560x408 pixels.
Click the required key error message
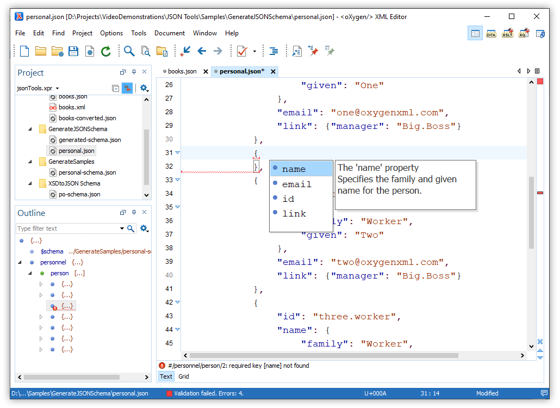[239, 366]
